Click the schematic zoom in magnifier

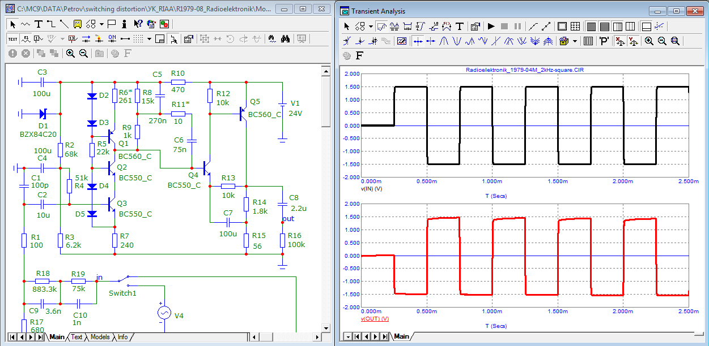tap(70, 53)
